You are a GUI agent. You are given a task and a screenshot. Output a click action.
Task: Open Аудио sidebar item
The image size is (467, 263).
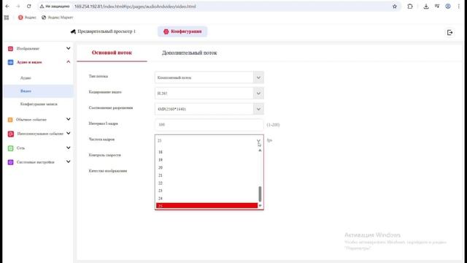pos(26,78)
